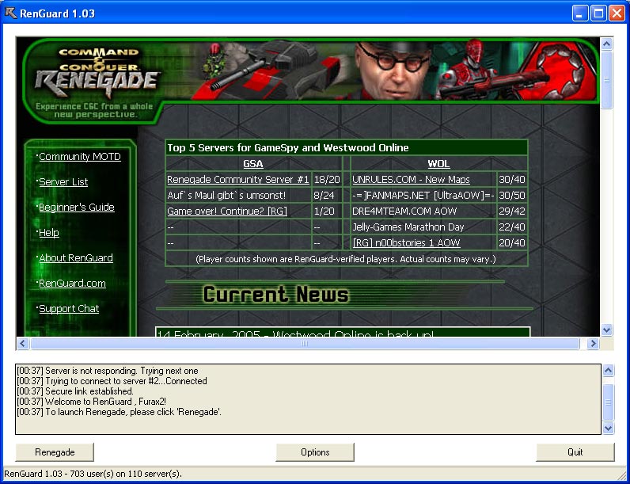
Task: Click the WOL column header link
Action: pos(438,164)
